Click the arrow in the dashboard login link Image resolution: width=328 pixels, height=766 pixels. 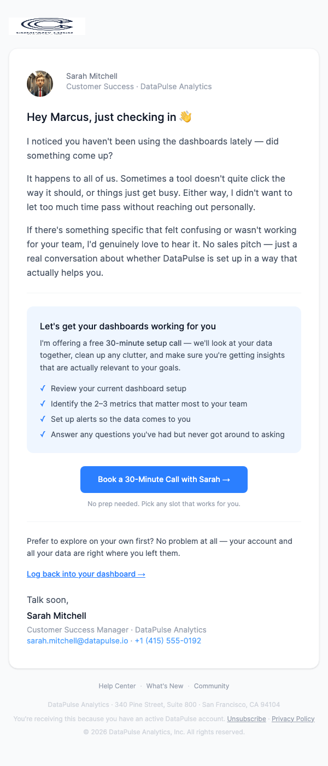pos(140,573)
